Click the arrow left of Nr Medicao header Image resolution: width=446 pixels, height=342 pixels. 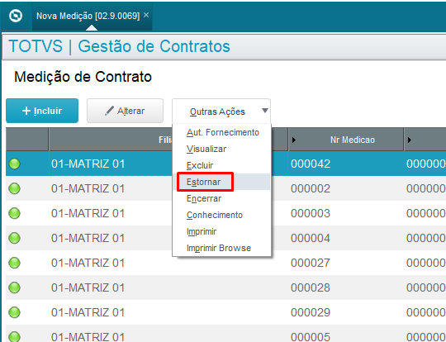click(294, 140)
